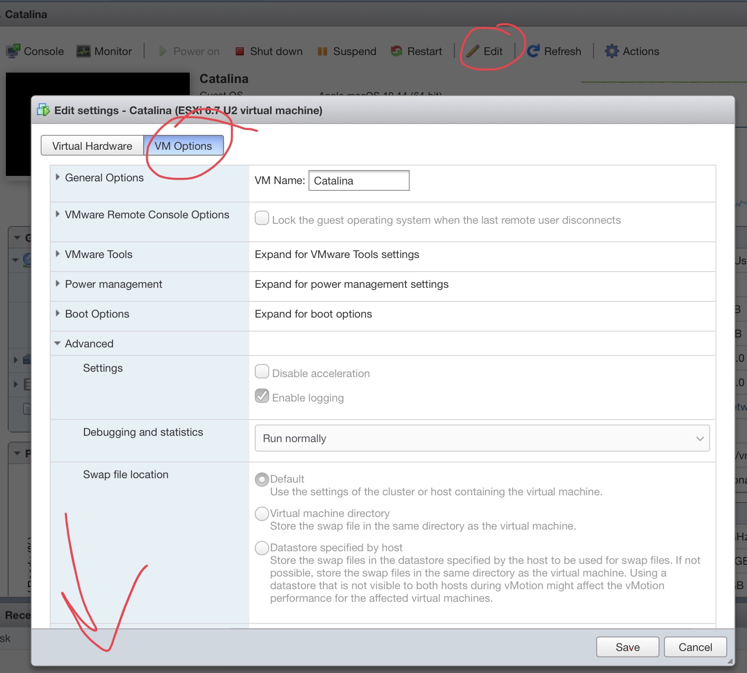This screenshot has height=673, width=747.
Task: Click the Restart icon in toolbar
Action: [x=397, y=51]
